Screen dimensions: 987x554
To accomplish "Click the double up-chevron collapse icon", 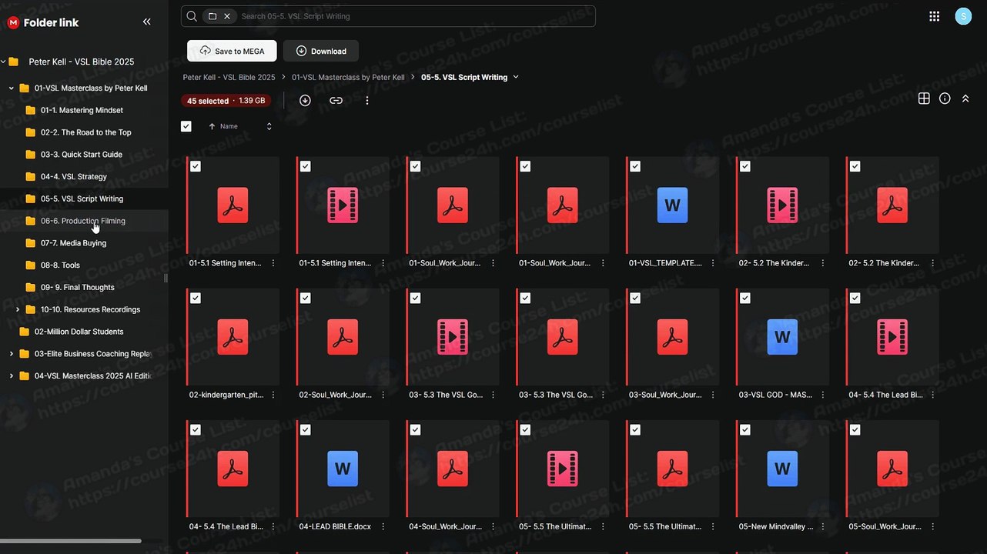I will coord(965,98).
